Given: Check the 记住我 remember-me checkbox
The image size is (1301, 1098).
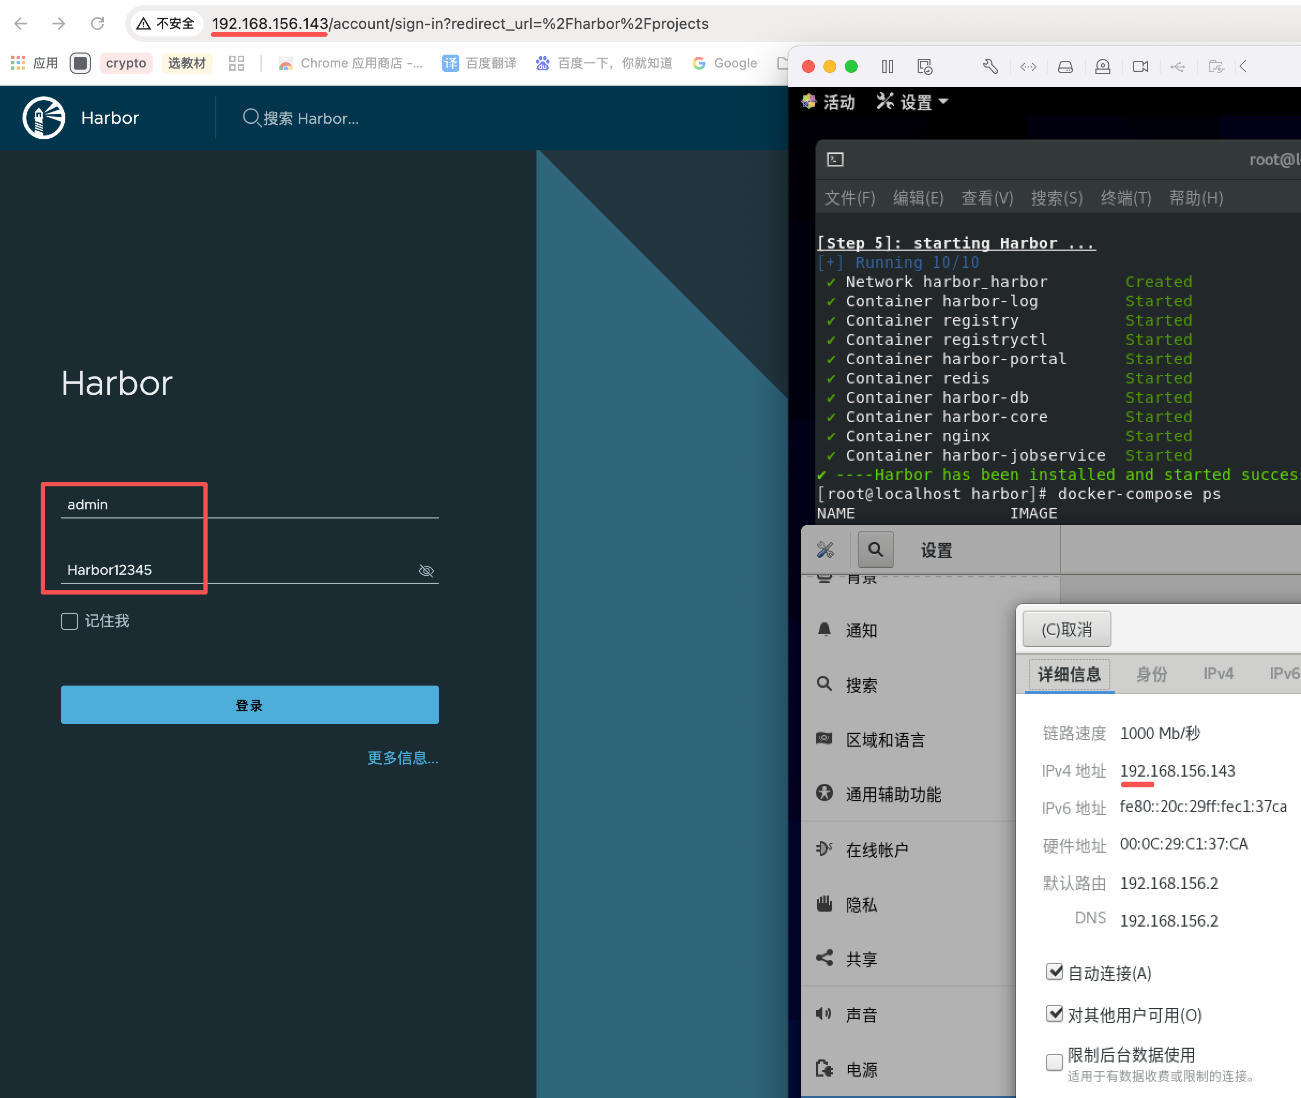Looking at the screenshot, I should tap(69, 621).
